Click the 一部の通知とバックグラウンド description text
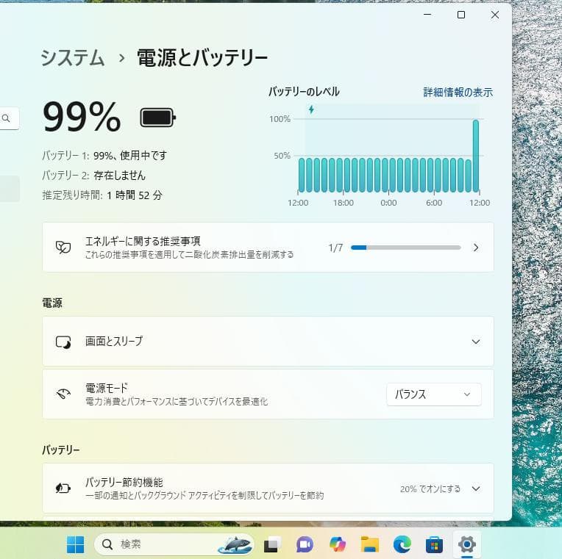 204,496
